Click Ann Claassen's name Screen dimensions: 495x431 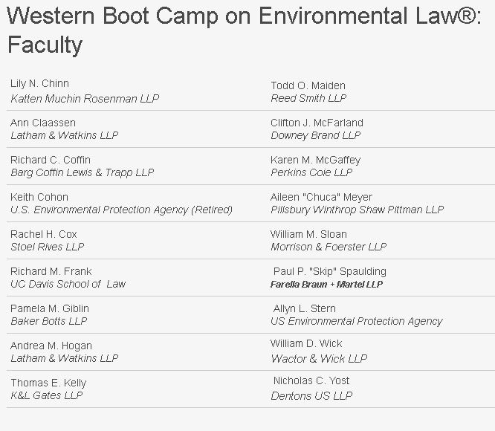[x=43, y=123]
